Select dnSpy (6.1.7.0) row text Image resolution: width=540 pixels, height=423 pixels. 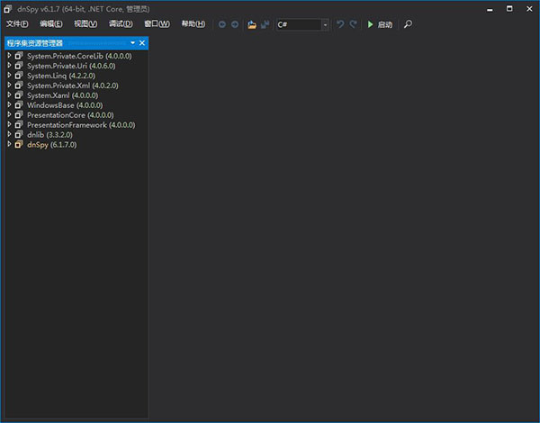tap(52, 145)
